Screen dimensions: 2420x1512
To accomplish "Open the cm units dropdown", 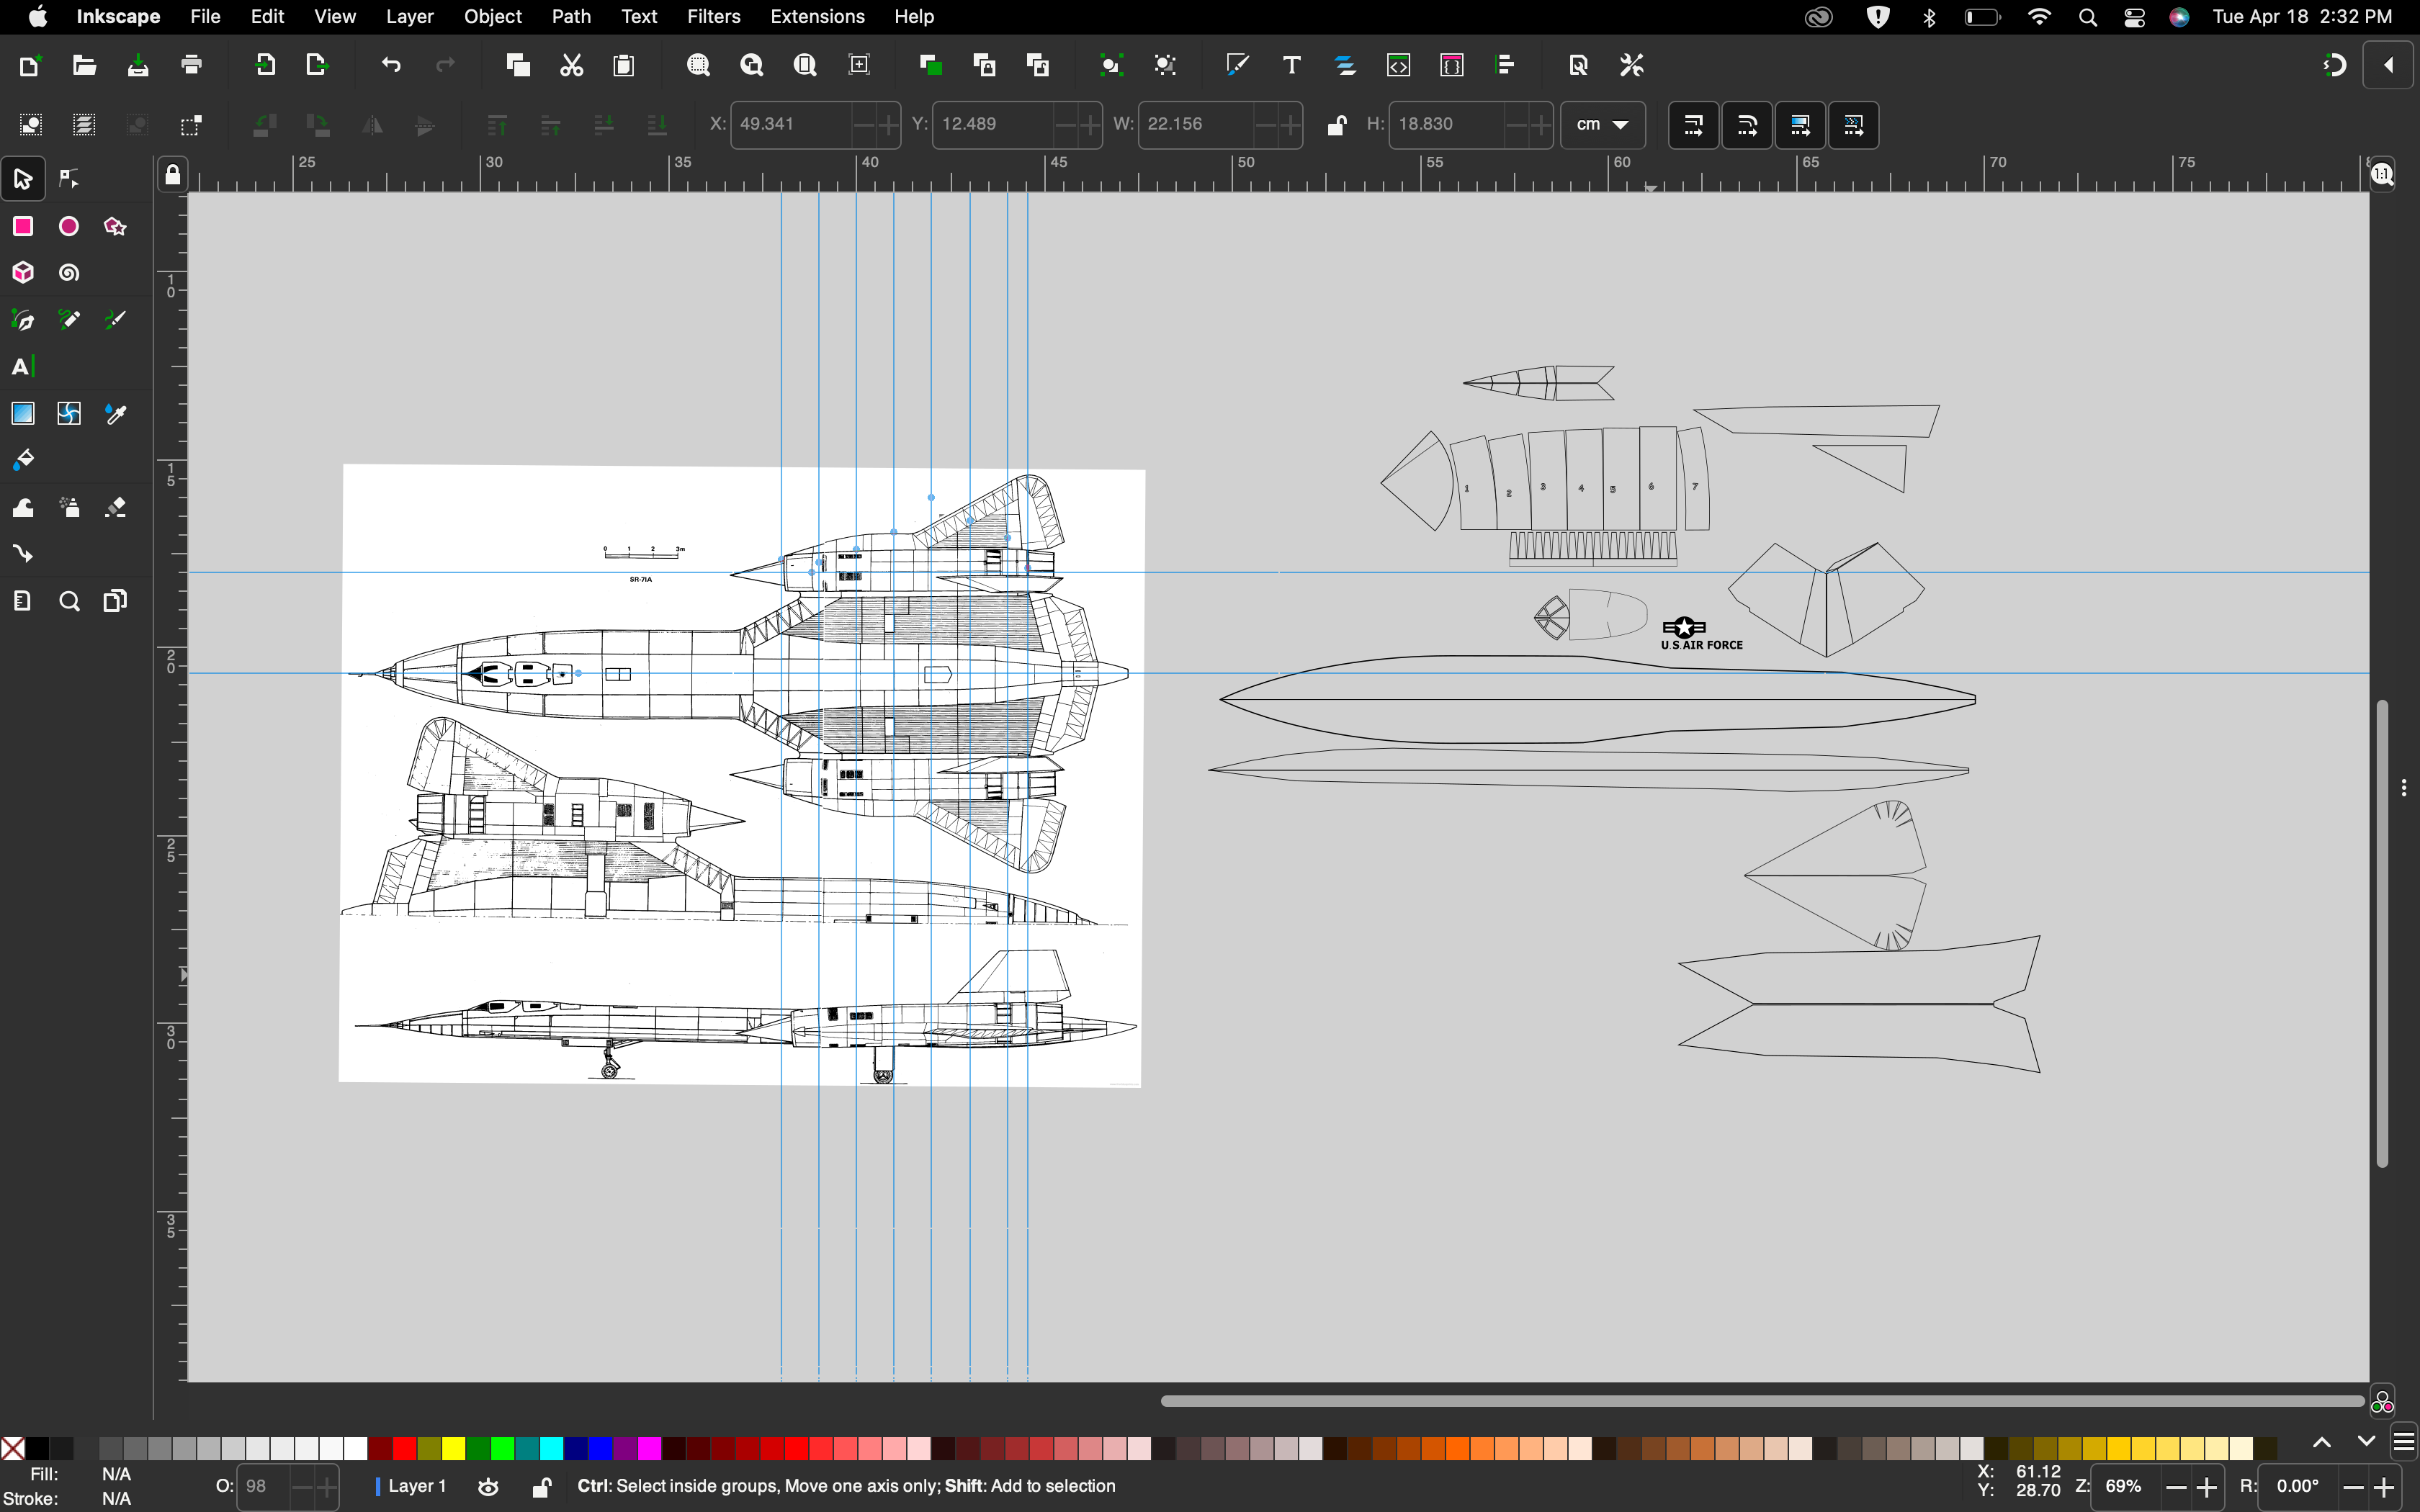I will [1603, 125].
